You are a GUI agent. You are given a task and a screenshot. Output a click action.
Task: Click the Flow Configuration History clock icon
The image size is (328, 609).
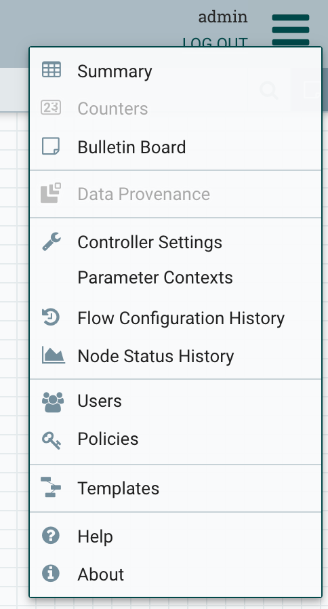[51, 317]
